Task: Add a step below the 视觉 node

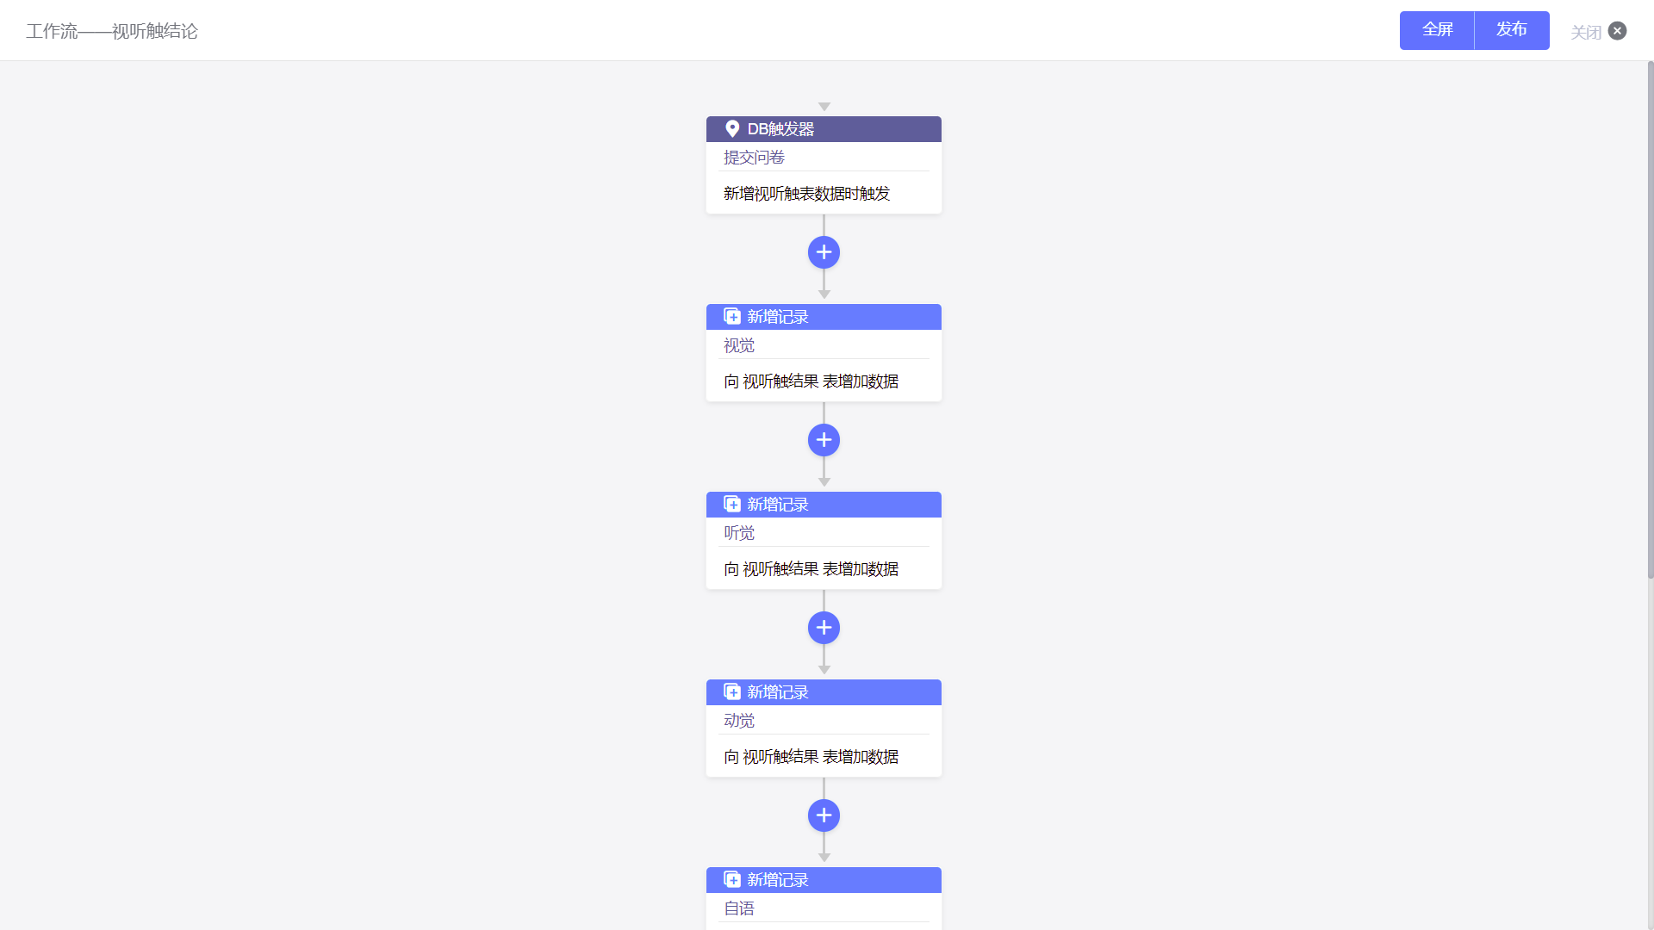Action: [x=824, y=440]
